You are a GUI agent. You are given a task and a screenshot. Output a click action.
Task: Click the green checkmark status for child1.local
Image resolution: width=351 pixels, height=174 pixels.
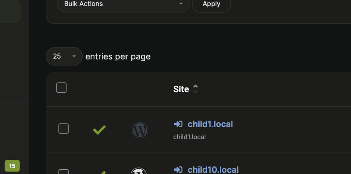(99, 130)
